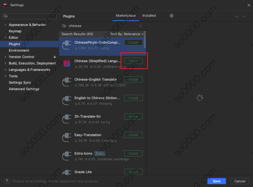Expand Build, Execution, Deployment section
253x187 pixels.
point(5,63)
